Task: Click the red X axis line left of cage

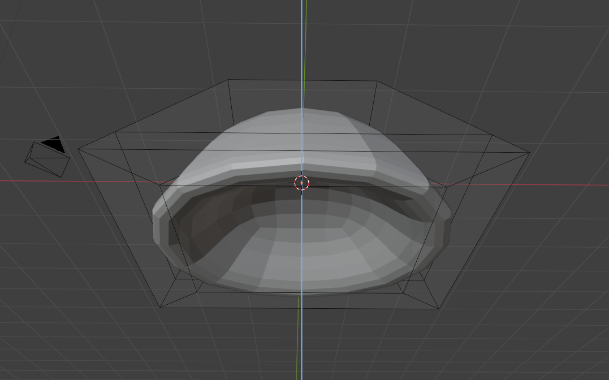Action: [x=34, y=182]
